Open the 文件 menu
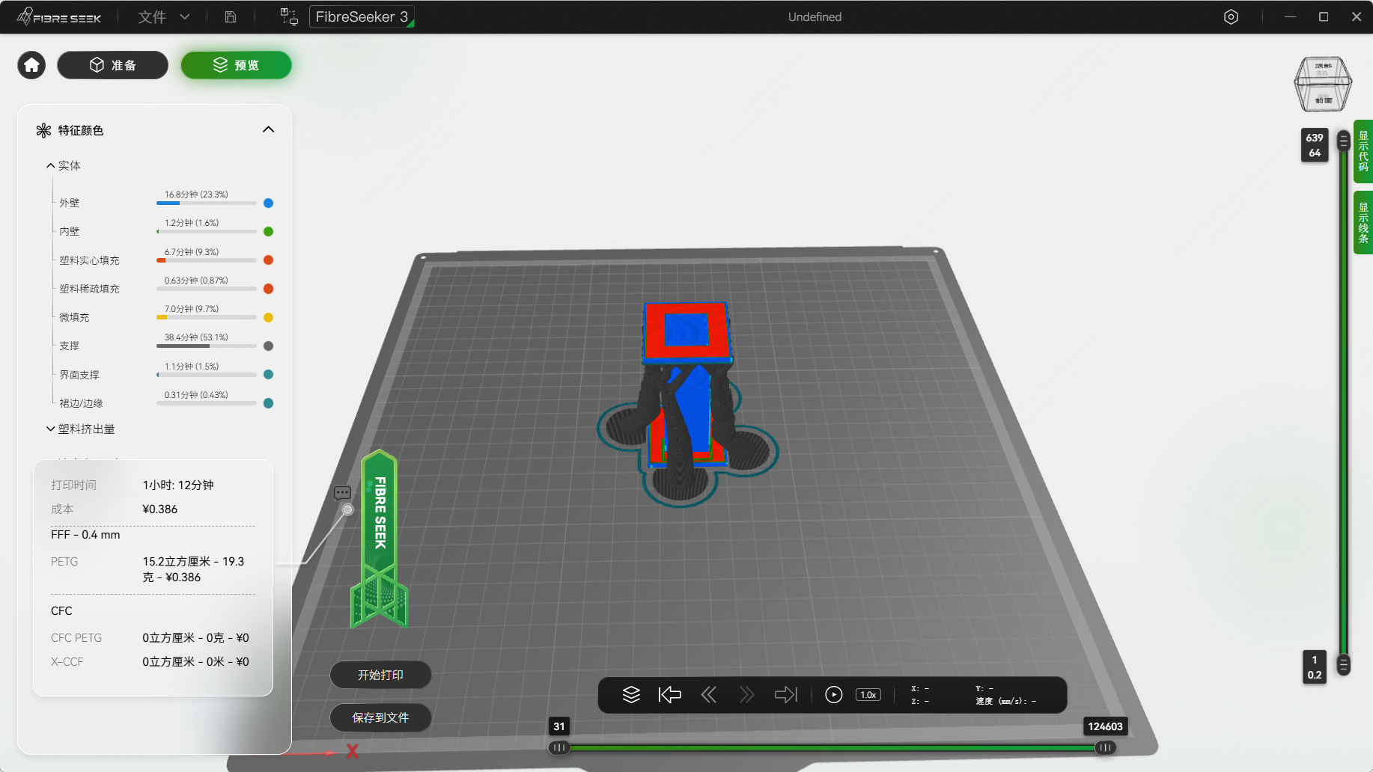 163,16
